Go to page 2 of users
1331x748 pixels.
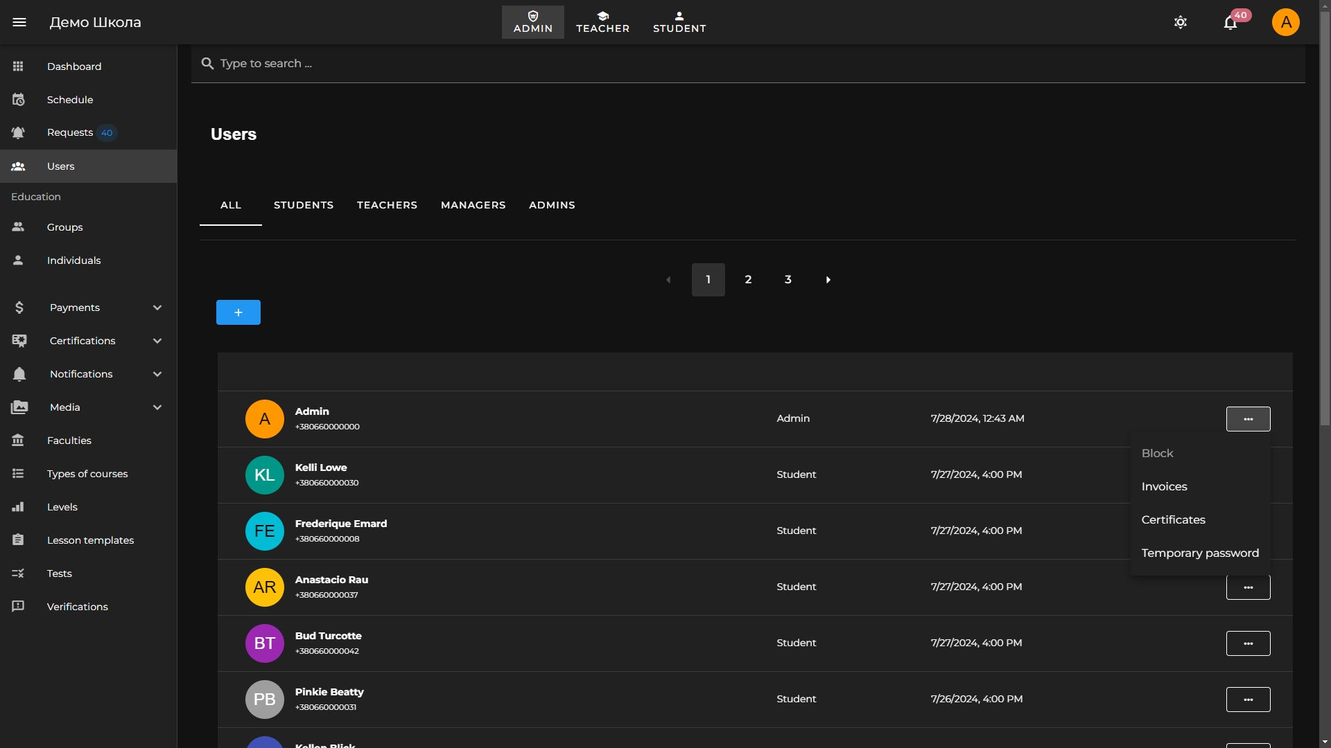pyautogui.click(x=748, y=280)
